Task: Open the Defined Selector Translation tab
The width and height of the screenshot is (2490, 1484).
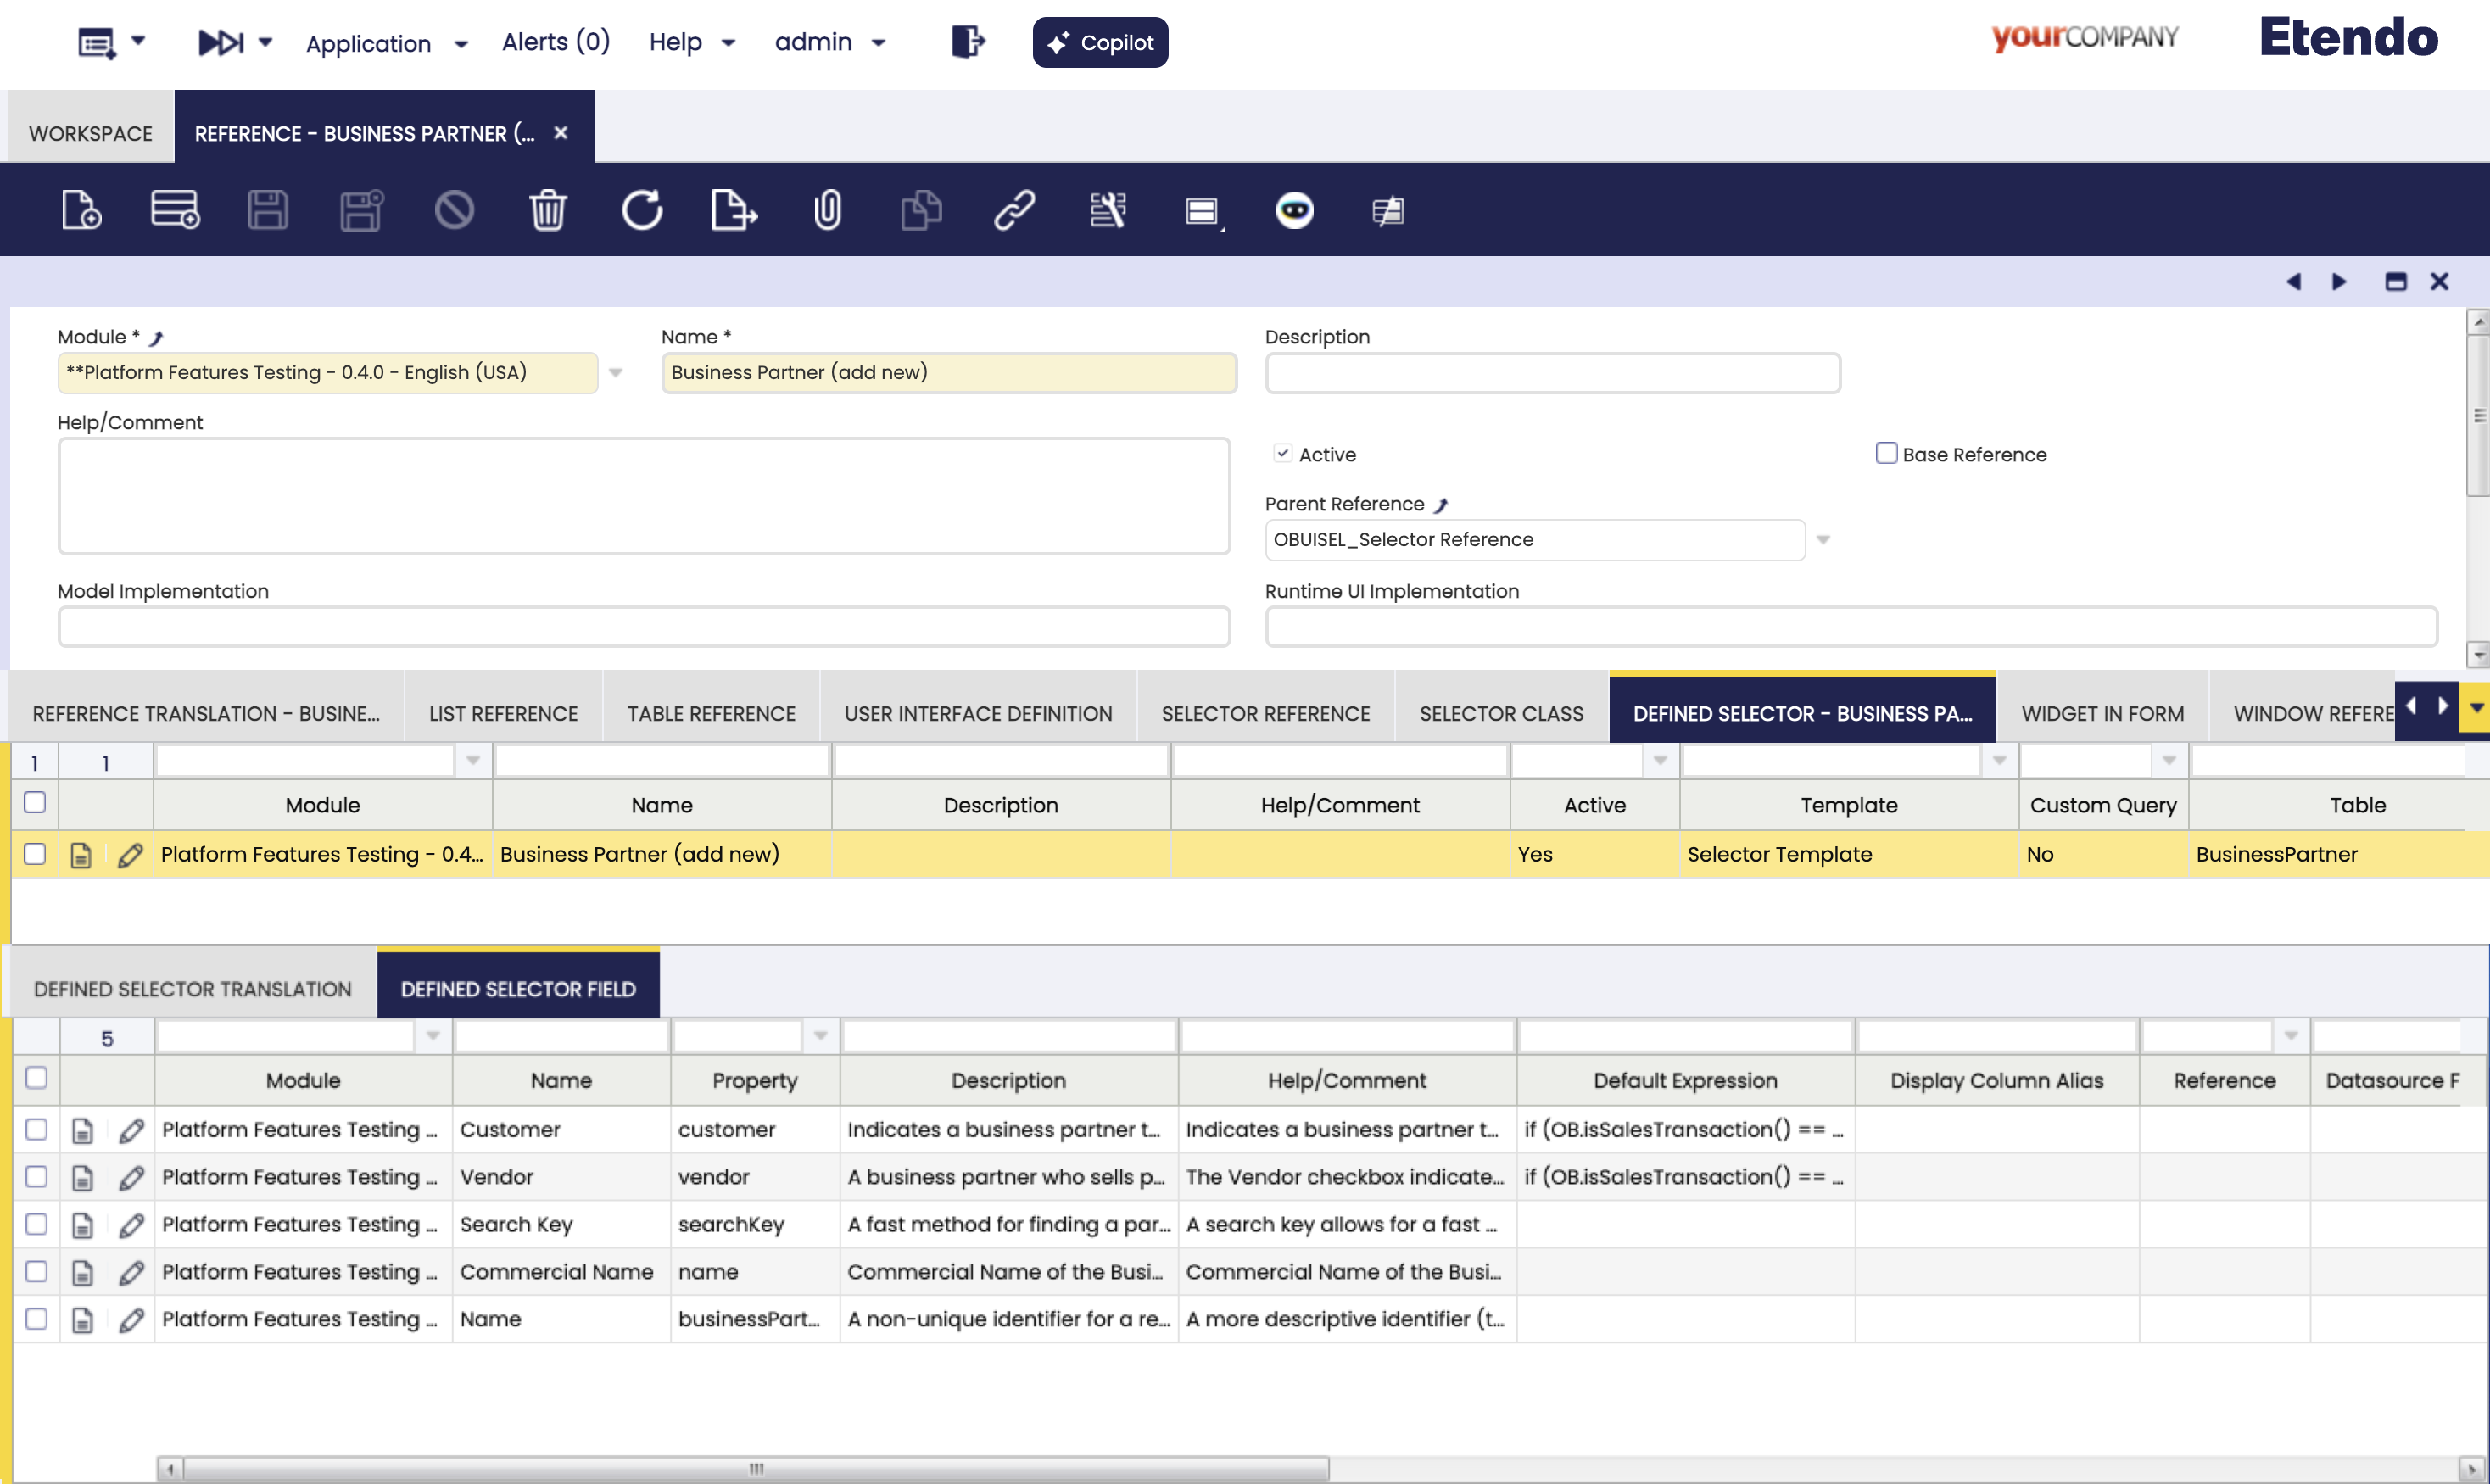Action: pos(192,989)
